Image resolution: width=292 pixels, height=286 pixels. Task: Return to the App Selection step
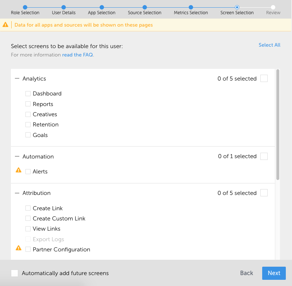click(x=102, y=7)
